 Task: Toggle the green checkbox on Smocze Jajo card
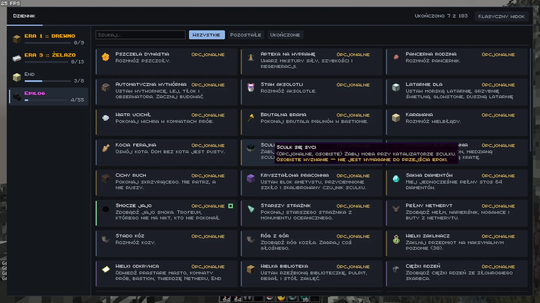[x=231, y=206]
